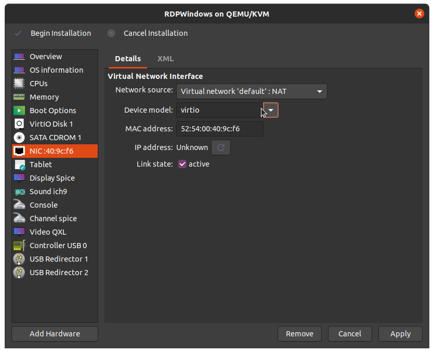The height and width of the screenshot is (353, 434).
Task: Select the Details tab
Action: coord(128,59)
